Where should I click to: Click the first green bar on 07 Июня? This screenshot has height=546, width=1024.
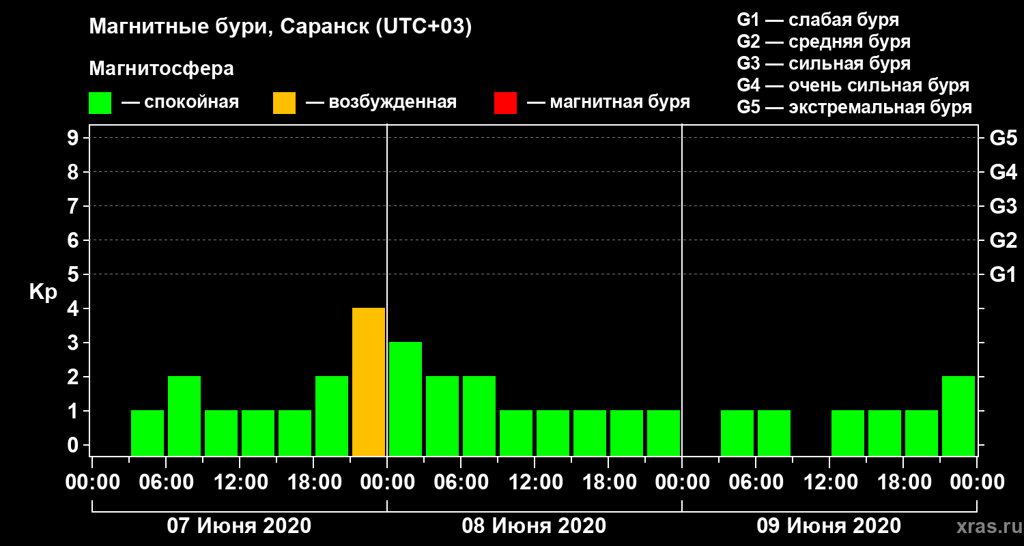pos(147,433)
